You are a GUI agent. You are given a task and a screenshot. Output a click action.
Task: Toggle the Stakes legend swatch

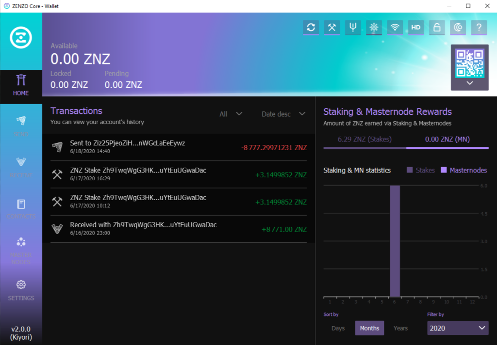pos(410,170)
